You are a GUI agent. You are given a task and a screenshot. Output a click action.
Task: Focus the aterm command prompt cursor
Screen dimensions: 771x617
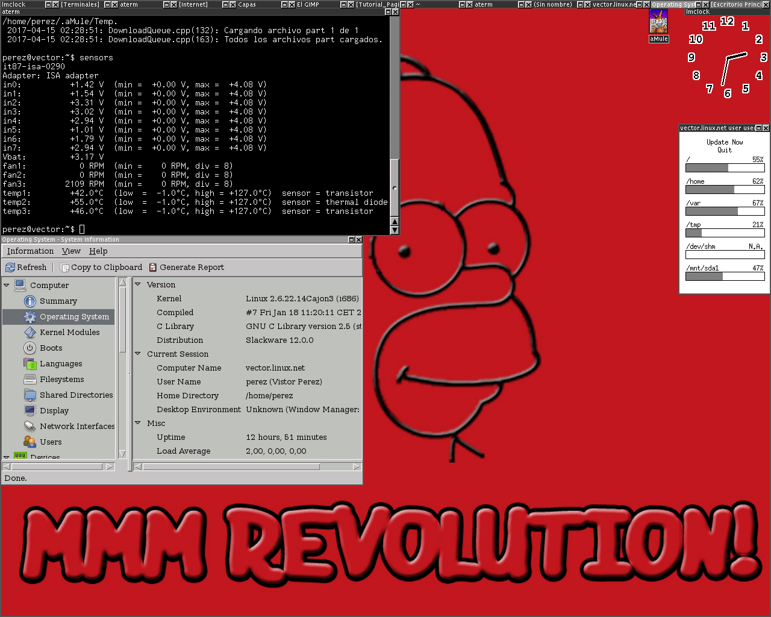(82, 229)
